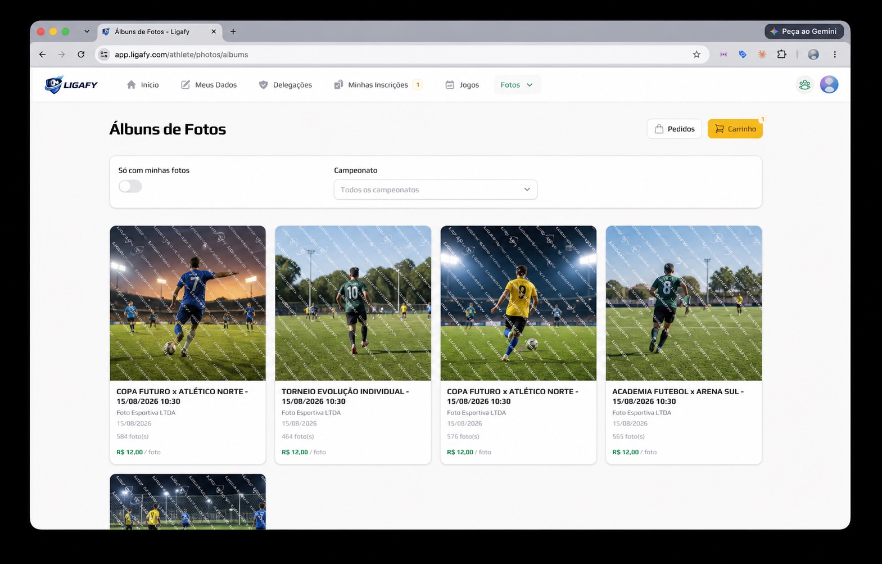The image size is (882, 564).
Task: Select the Álbuns de Fotos - Ligafy tab
Action: click(160, 31)
